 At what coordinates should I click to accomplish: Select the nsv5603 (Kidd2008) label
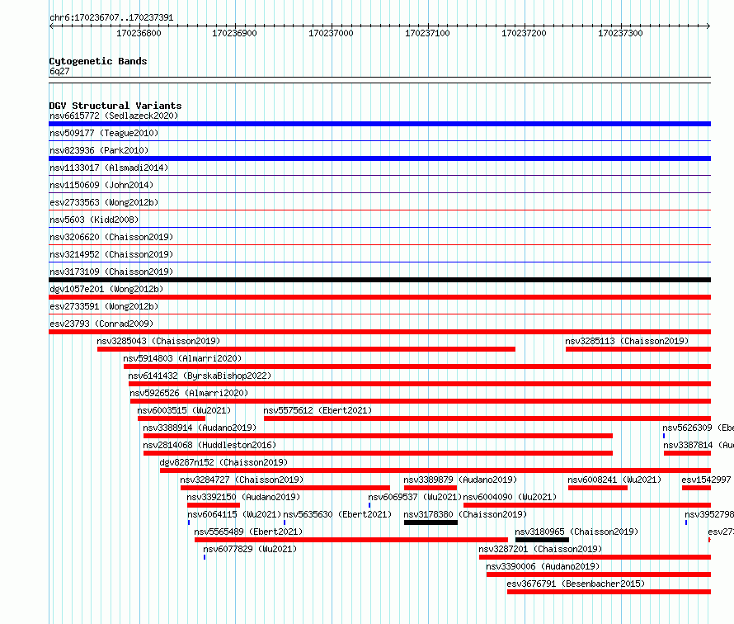coord(94,220)
